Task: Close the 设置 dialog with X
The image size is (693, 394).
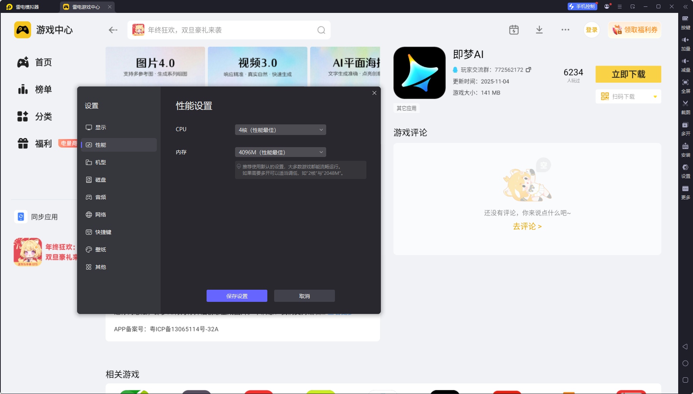Action: 374,93
